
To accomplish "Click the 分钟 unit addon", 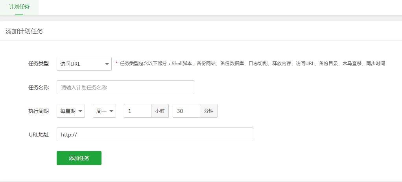I will (x=208, y=111).
